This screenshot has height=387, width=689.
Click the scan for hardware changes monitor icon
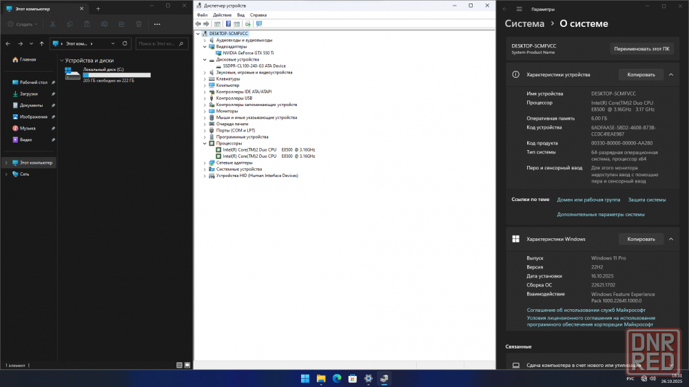[259, 23]
